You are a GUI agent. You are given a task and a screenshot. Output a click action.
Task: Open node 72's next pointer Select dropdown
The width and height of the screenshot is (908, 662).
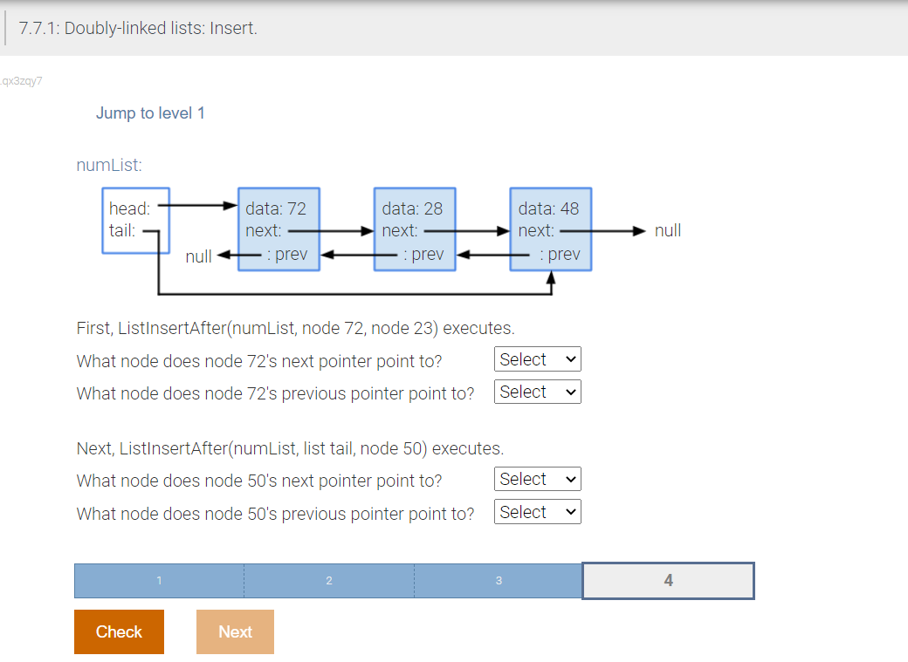point(537,358)
